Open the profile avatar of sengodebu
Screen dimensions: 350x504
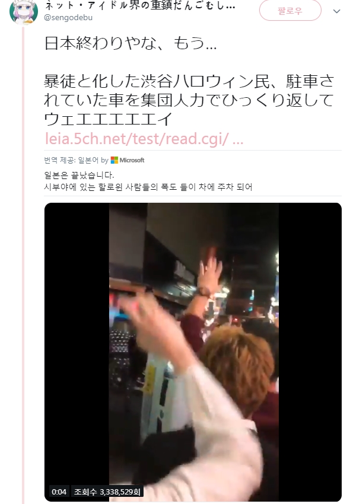pyautogui.click(x=24, y=12)
